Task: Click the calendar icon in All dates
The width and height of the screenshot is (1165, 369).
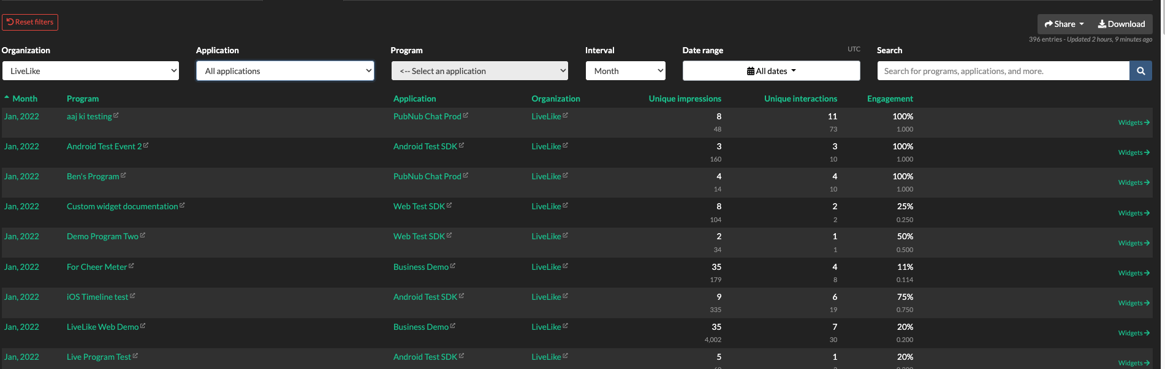Action: pos(751,71)
